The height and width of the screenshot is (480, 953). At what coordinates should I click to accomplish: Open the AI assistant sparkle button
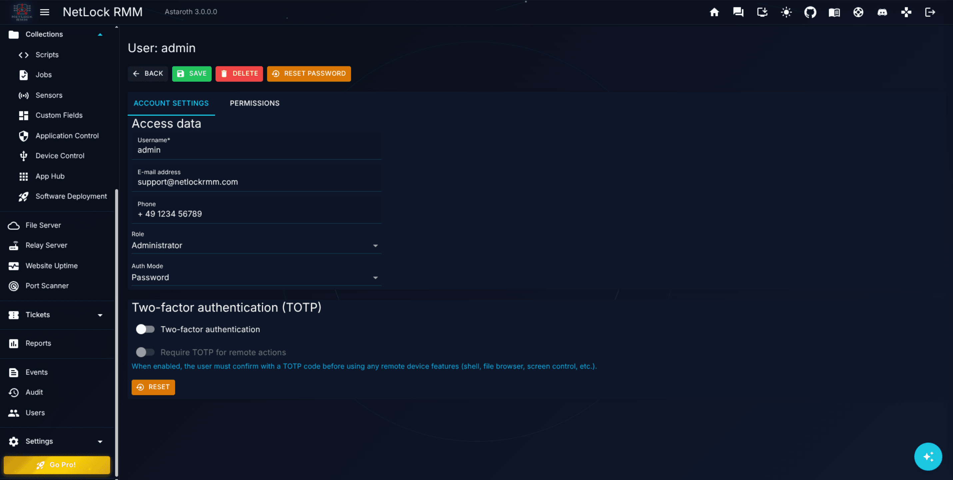(928, 456)
